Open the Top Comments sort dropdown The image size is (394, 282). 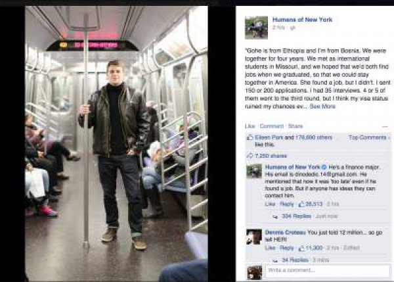369,137
